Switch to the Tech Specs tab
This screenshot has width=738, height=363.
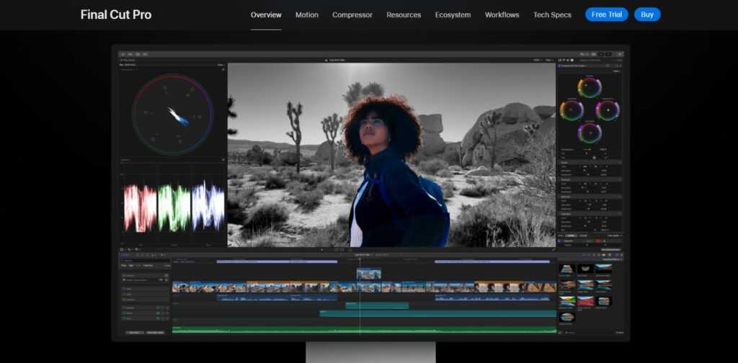[x=552, y=14]
